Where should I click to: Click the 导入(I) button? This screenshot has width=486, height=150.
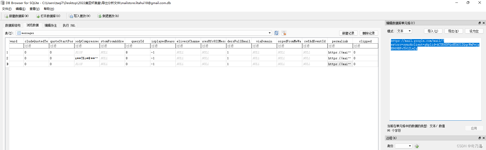coord(433,31)
